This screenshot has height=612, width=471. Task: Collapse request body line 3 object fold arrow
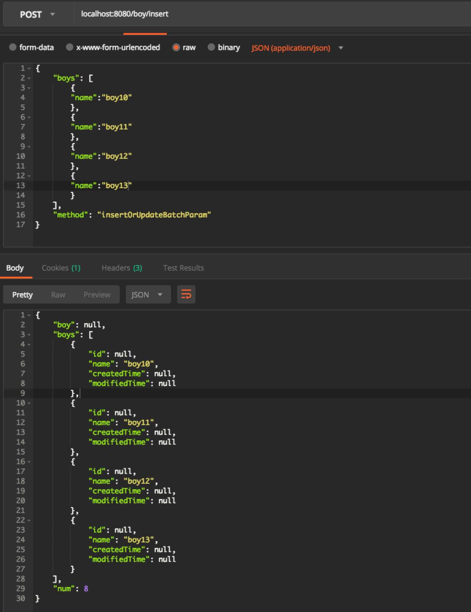29,88
